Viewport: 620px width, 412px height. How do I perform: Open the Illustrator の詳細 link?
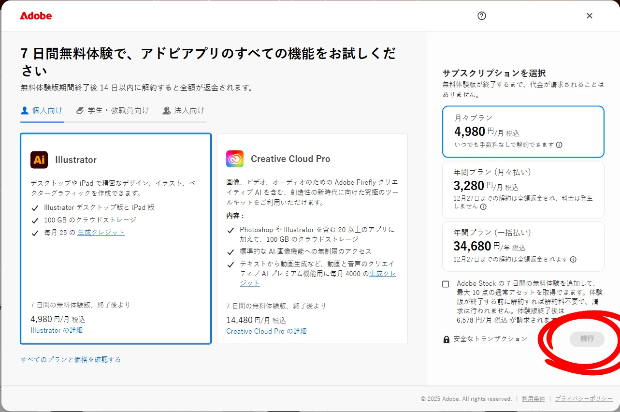57,330
